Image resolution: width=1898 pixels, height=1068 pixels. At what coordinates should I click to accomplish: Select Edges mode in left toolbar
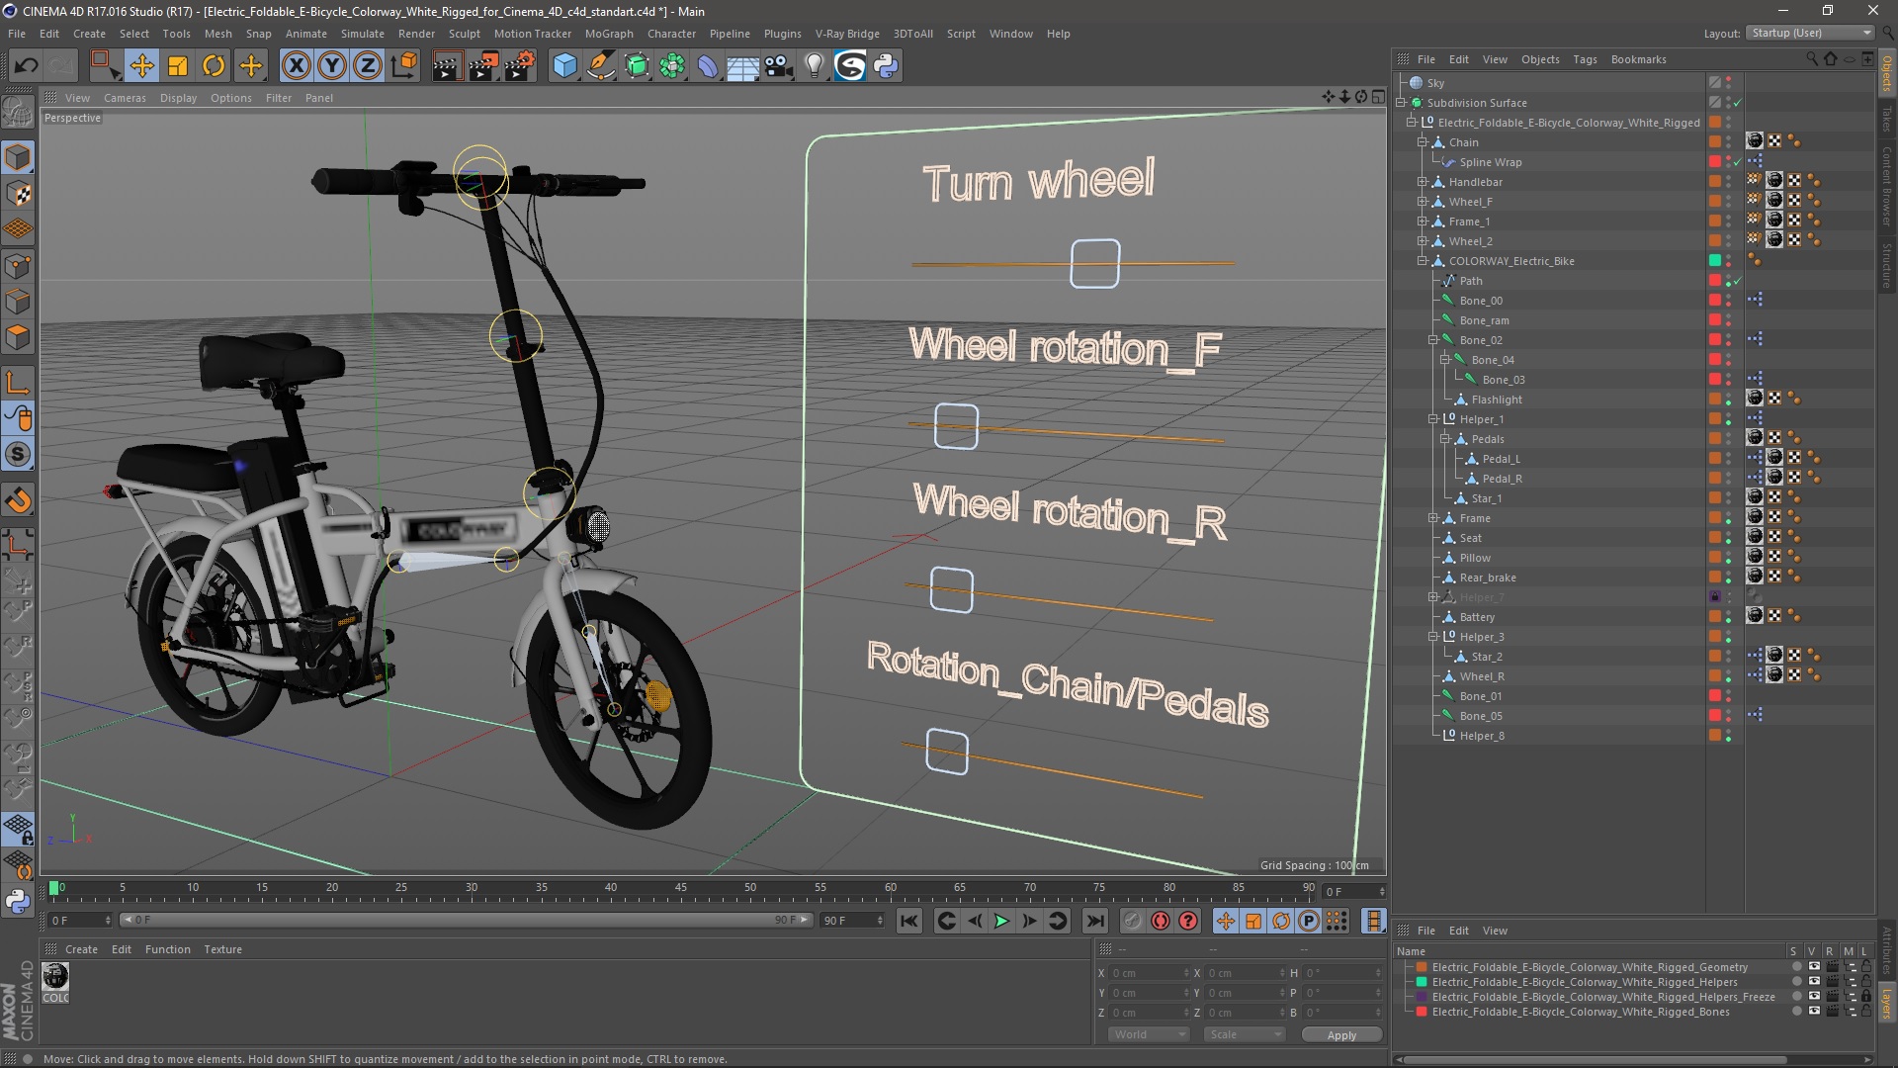tap(18, 302)
